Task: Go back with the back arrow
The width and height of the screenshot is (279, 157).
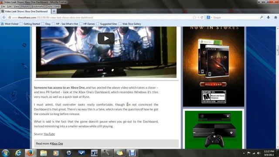Action: pos(4,17)
